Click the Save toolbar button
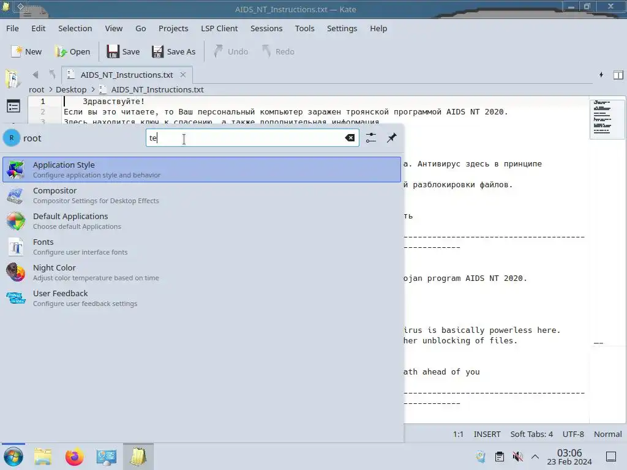The image size is (627, 470). point(123,51)
